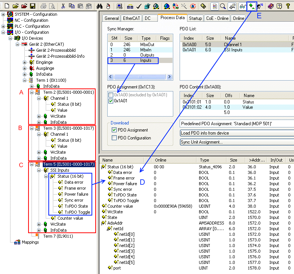The width and height of the screenshot is (294, 274).
Task: Click the Save (floppy disk) toolbar icon
Action: point(33,6)
